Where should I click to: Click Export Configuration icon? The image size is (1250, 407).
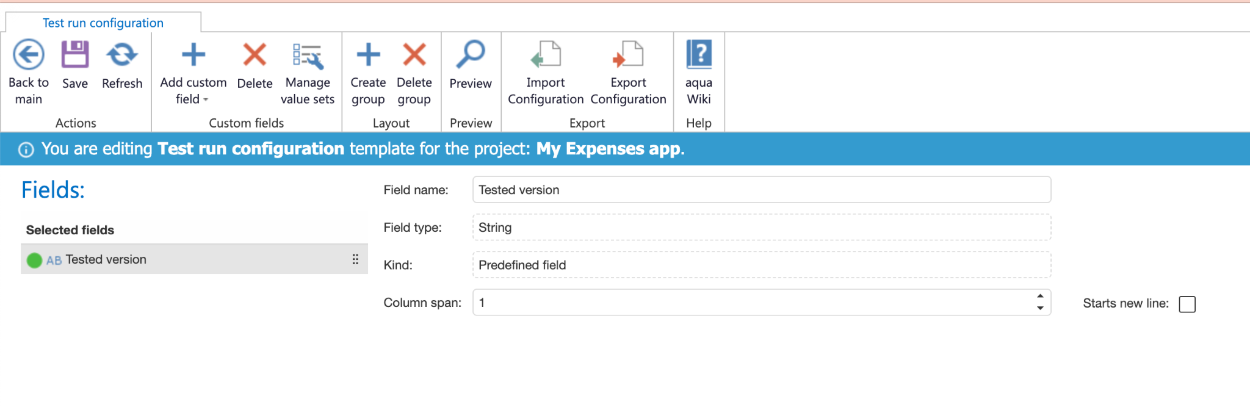pos(628,55)
